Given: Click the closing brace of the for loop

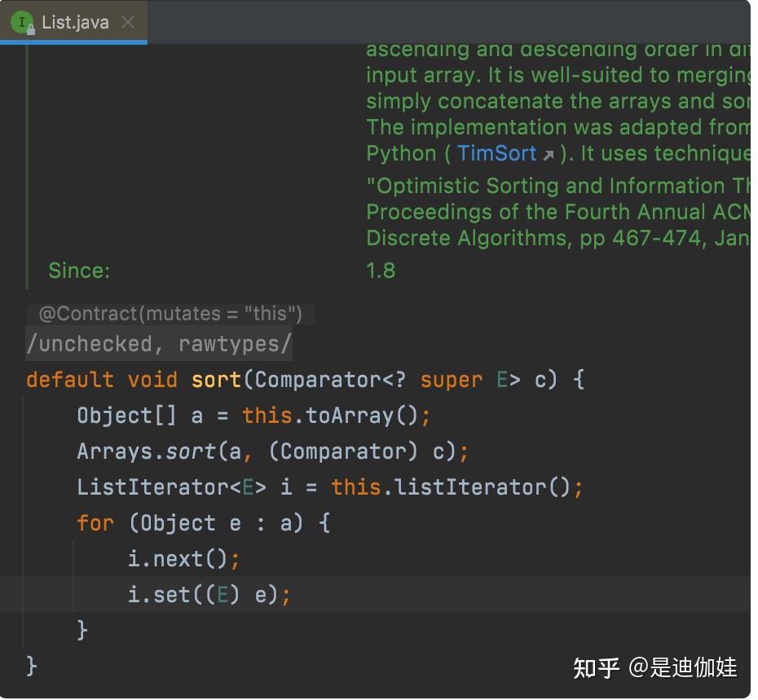Looking at the screenshot, I should (82, 631).
